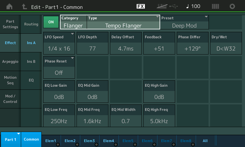Screen dimensions: 245x147
Task: Open the Part 1 selector dropdown
Action: pos(10,140)
